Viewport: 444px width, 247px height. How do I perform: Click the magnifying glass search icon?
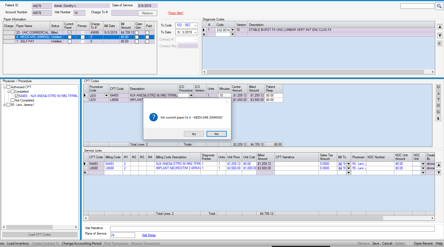click(439, 6)
